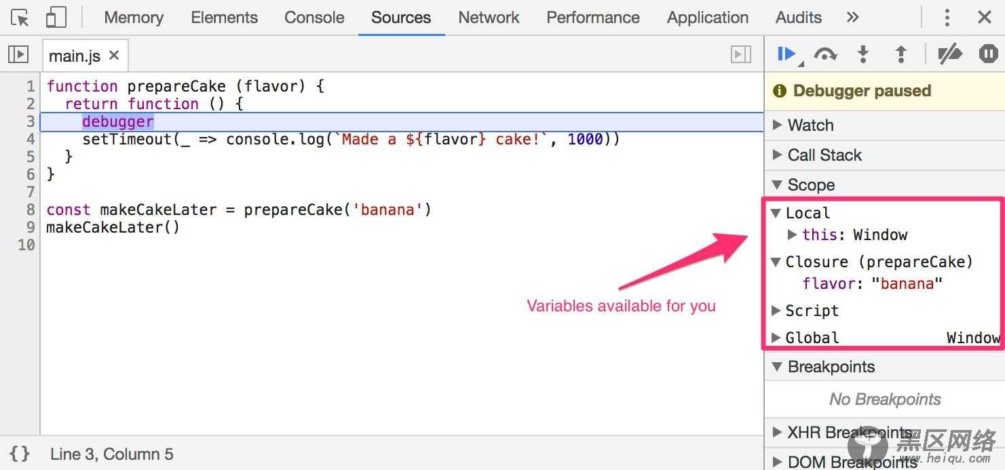Click the debugger statement in code

pyautogui.click(x=118, y=121)
